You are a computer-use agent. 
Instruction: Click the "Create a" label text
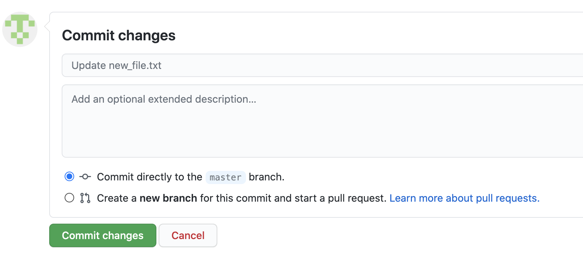117,198
